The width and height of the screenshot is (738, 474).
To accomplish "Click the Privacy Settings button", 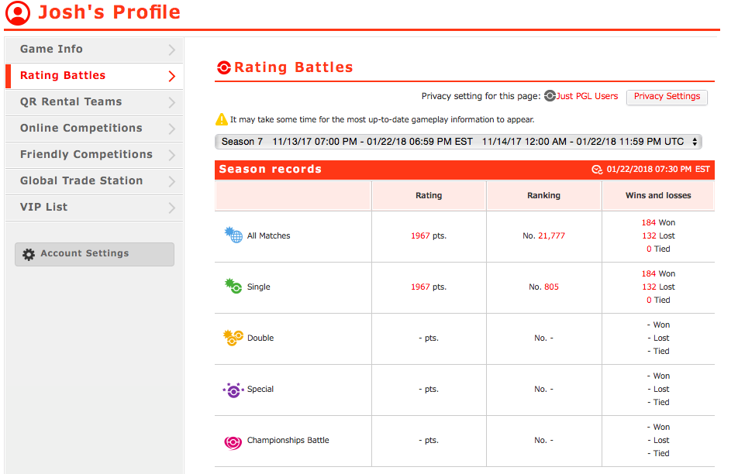I will (x=667, y=97).
